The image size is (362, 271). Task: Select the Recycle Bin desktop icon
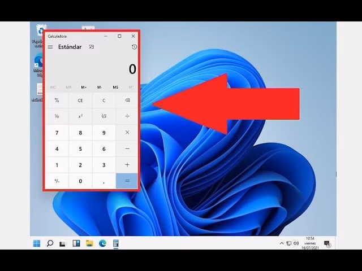click(x=39, y=36)
